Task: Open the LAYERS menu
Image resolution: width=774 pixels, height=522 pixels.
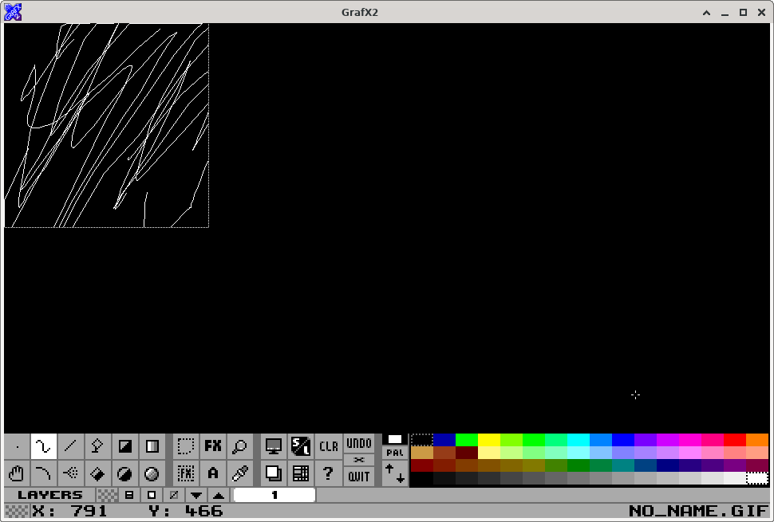Action: [x=49, y=495]
